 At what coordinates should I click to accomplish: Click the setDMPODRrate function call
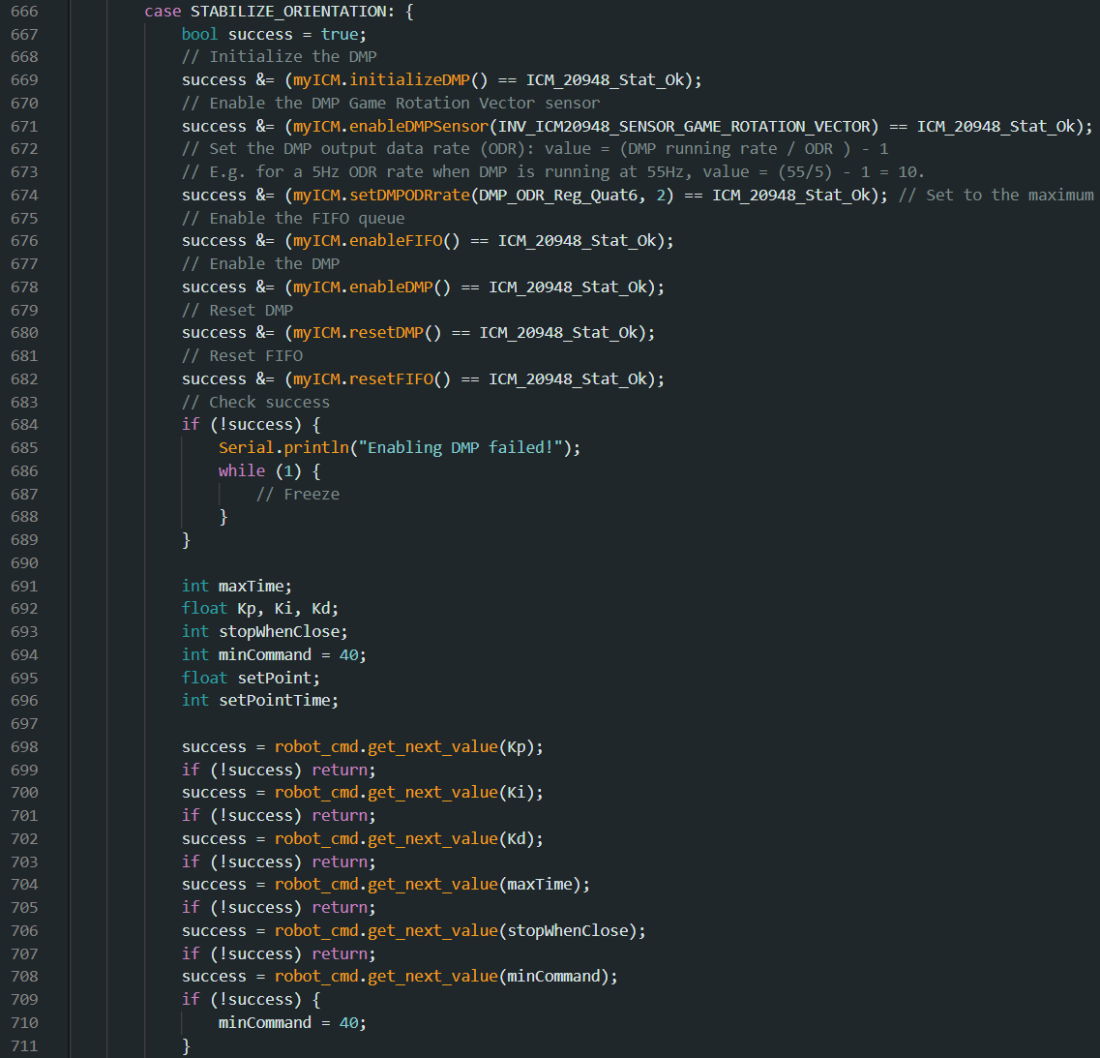(x=410, y=196)
